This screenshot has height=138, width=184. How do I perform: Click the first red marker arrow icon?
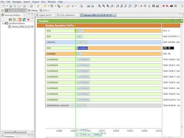pyautogui.click(x=163, y=6)
